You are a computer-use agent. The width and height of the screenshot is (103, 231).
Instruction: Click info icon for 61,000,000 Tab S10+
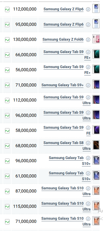tap(88, 174)
